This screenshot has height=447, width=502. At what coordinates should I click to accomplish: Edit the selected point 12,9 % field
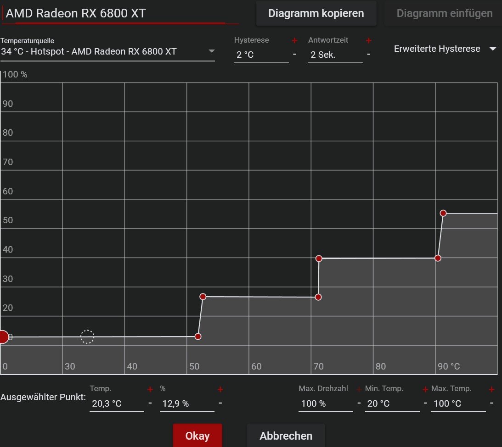point(187,403)
